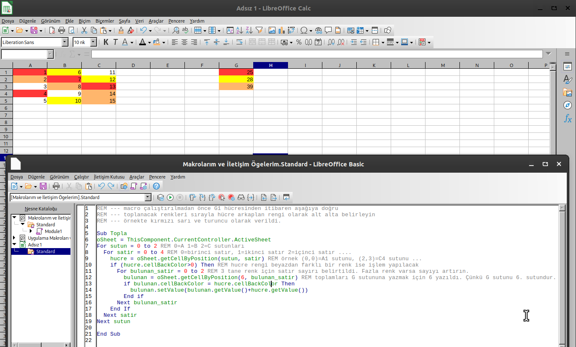Click the Insert Basic source icon
Image resolution: width=576 pixels, height=347 pixels.
(x=264, y=197)
